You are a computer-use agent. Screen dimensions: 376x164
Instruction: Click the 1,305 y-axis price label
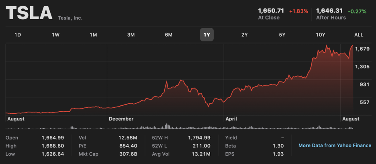(x=362, y=66)
